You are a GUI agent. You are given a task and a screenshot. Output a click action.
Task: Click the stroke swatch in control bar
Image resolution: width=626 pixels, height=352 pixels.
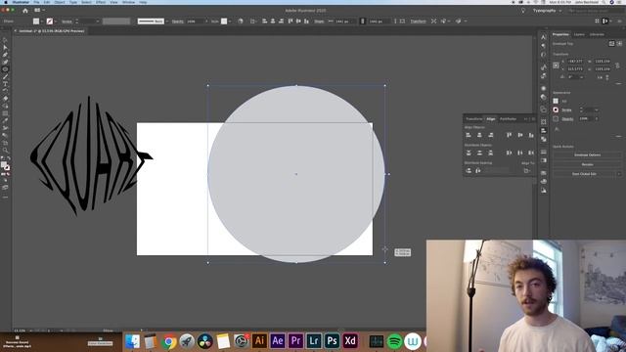pyautogui.click(x=50, y=22)
